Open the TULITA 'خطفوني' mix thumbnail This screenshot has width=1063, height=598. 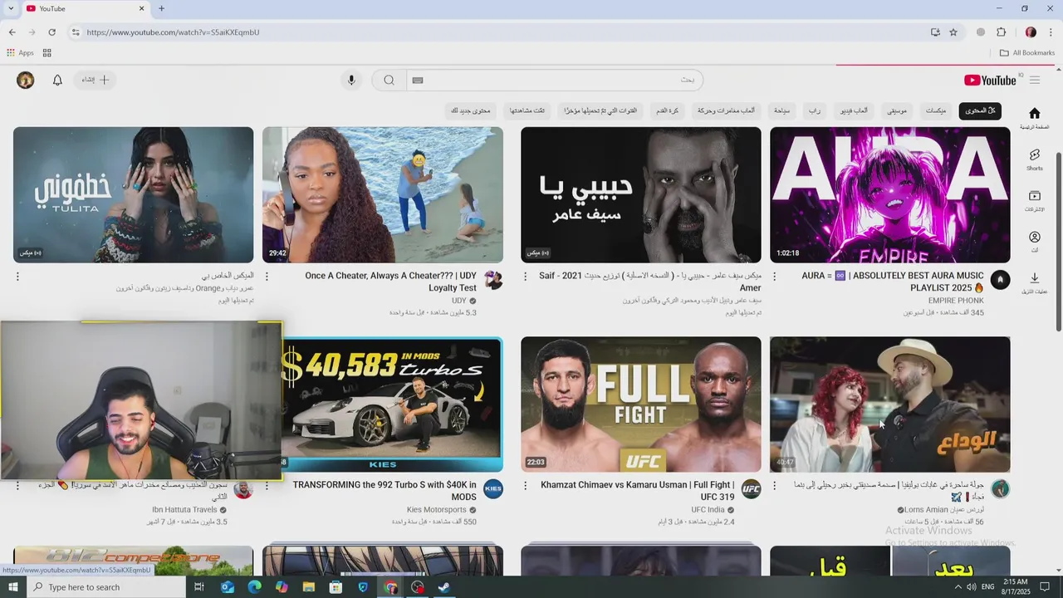(133, 194)
